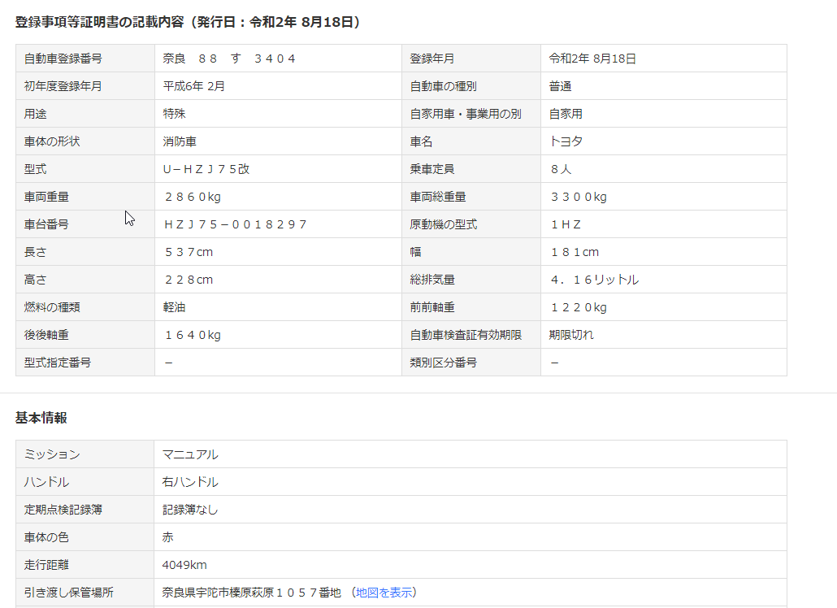Click the 基本情報 section heading
Screen dimensions: 837x608
(41, 418)
